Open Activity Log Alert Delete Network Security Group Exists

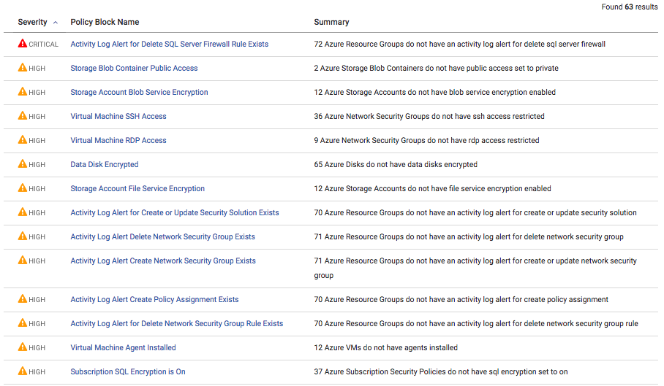pos(162,236)
